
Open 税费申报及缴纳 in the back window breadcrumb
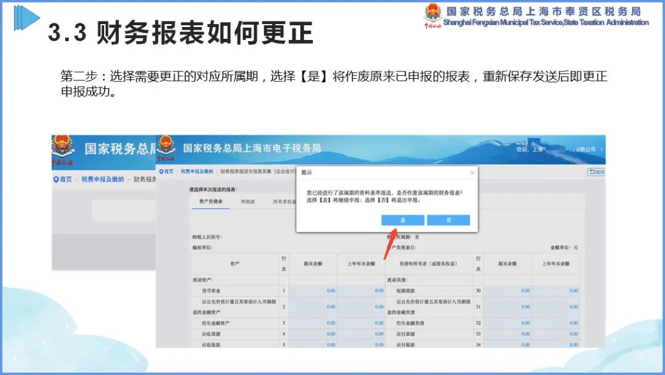[x=103, y=179]
